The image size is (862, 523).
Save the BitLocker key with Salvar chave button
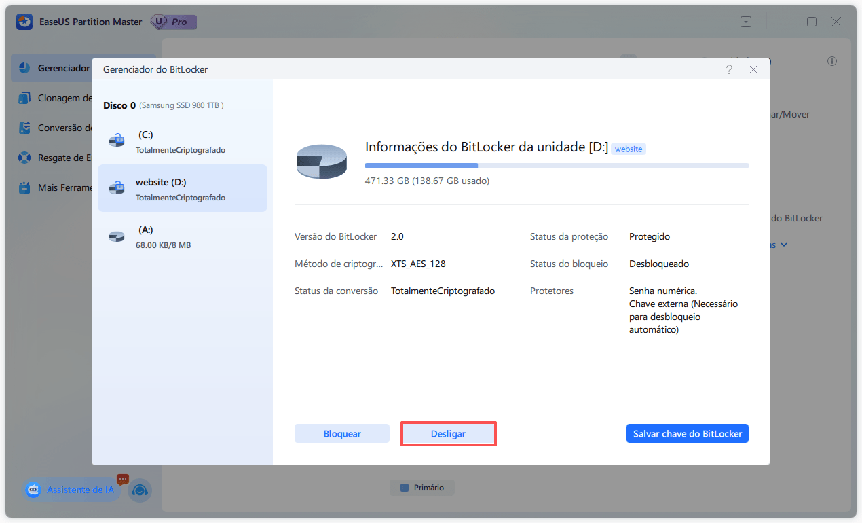tap(688, 433)
